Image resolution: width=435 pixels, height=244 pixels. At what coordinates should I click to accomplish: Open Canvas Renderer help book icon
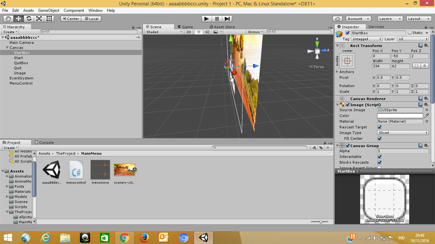tap(420, 99)
